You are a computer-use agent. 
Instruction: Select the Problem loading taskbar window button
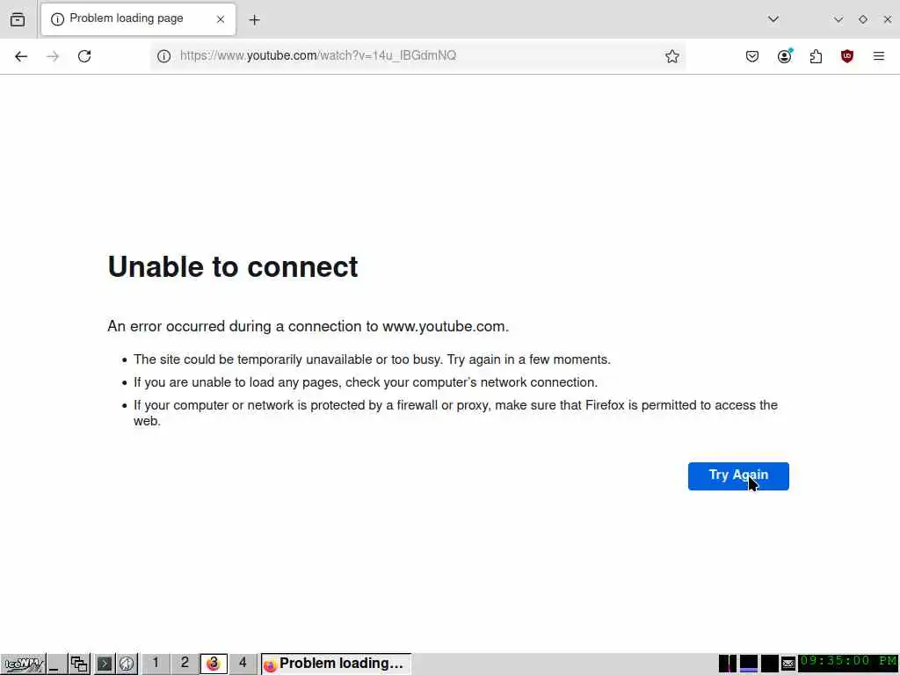point(336,664)
